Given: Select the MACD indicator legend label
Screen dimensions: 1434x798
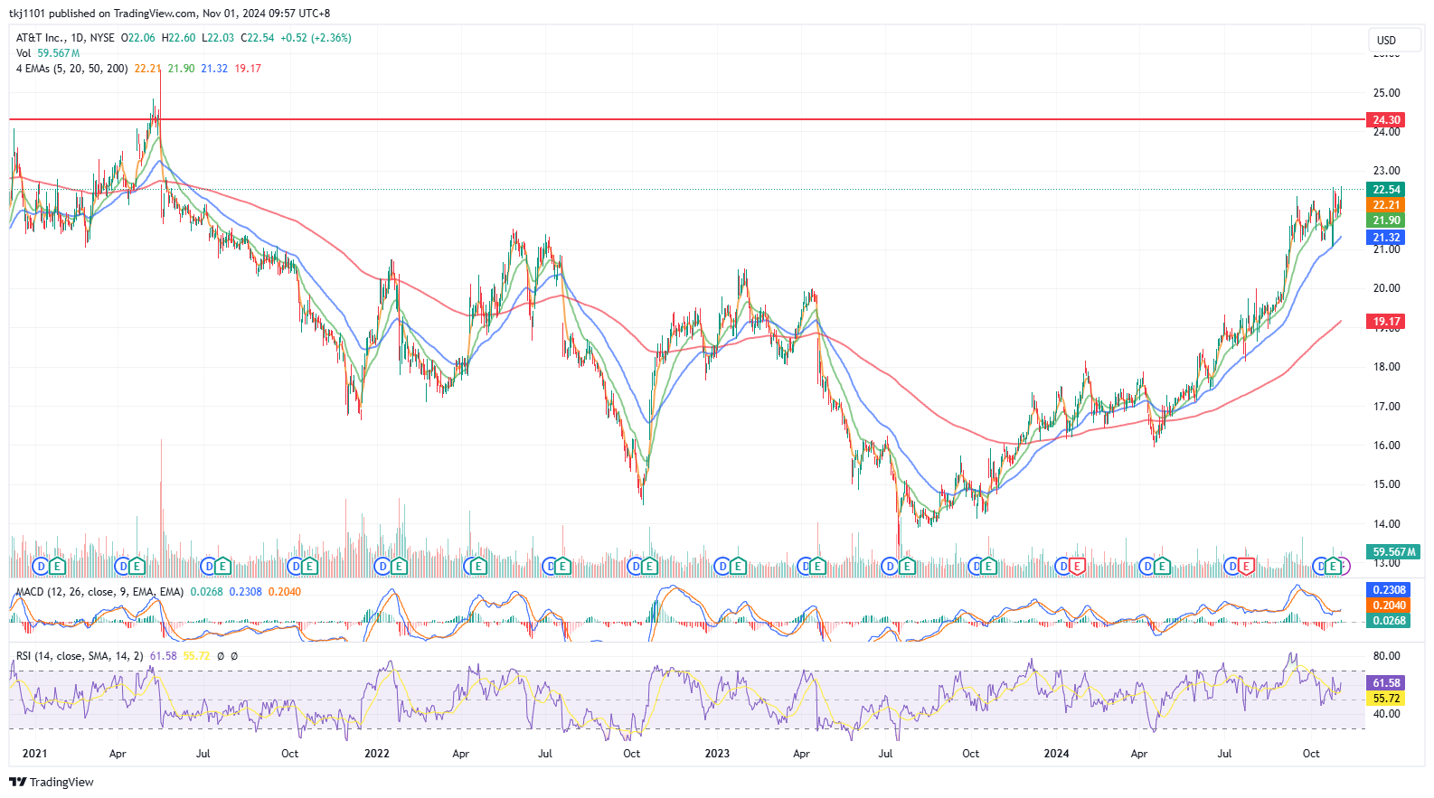Looking at the screenshot, I should point(99,592).
